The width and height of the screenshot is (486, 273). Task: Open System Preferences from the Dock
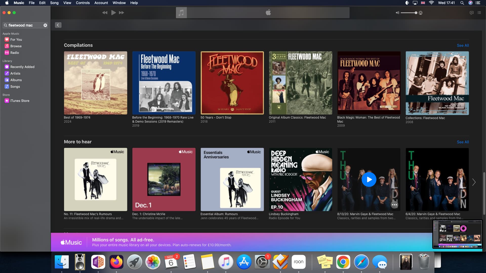coord(262,262)
